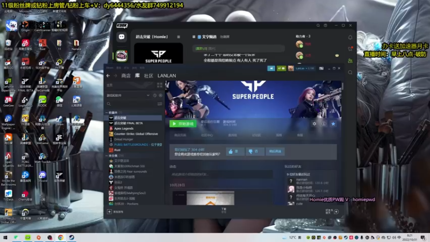This screenshot has height=242, width=430.
Task: Click the Steam page vertical scrollbar
Action: (342, 86)
